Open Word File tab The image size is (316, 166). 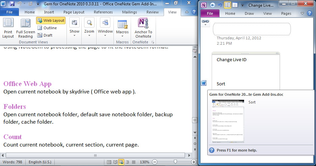click(9, 12)
